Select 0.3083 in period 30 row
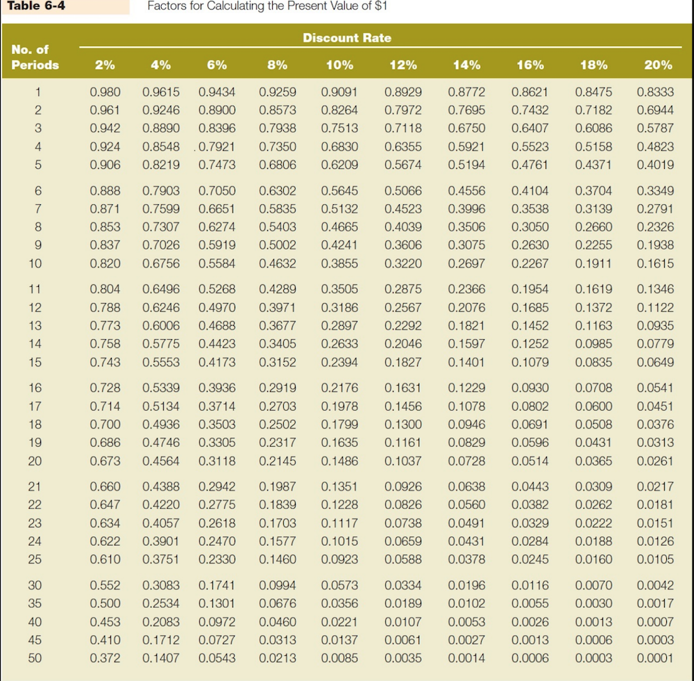The height and width of the screenshot is (681, 694). pos(161,585)
